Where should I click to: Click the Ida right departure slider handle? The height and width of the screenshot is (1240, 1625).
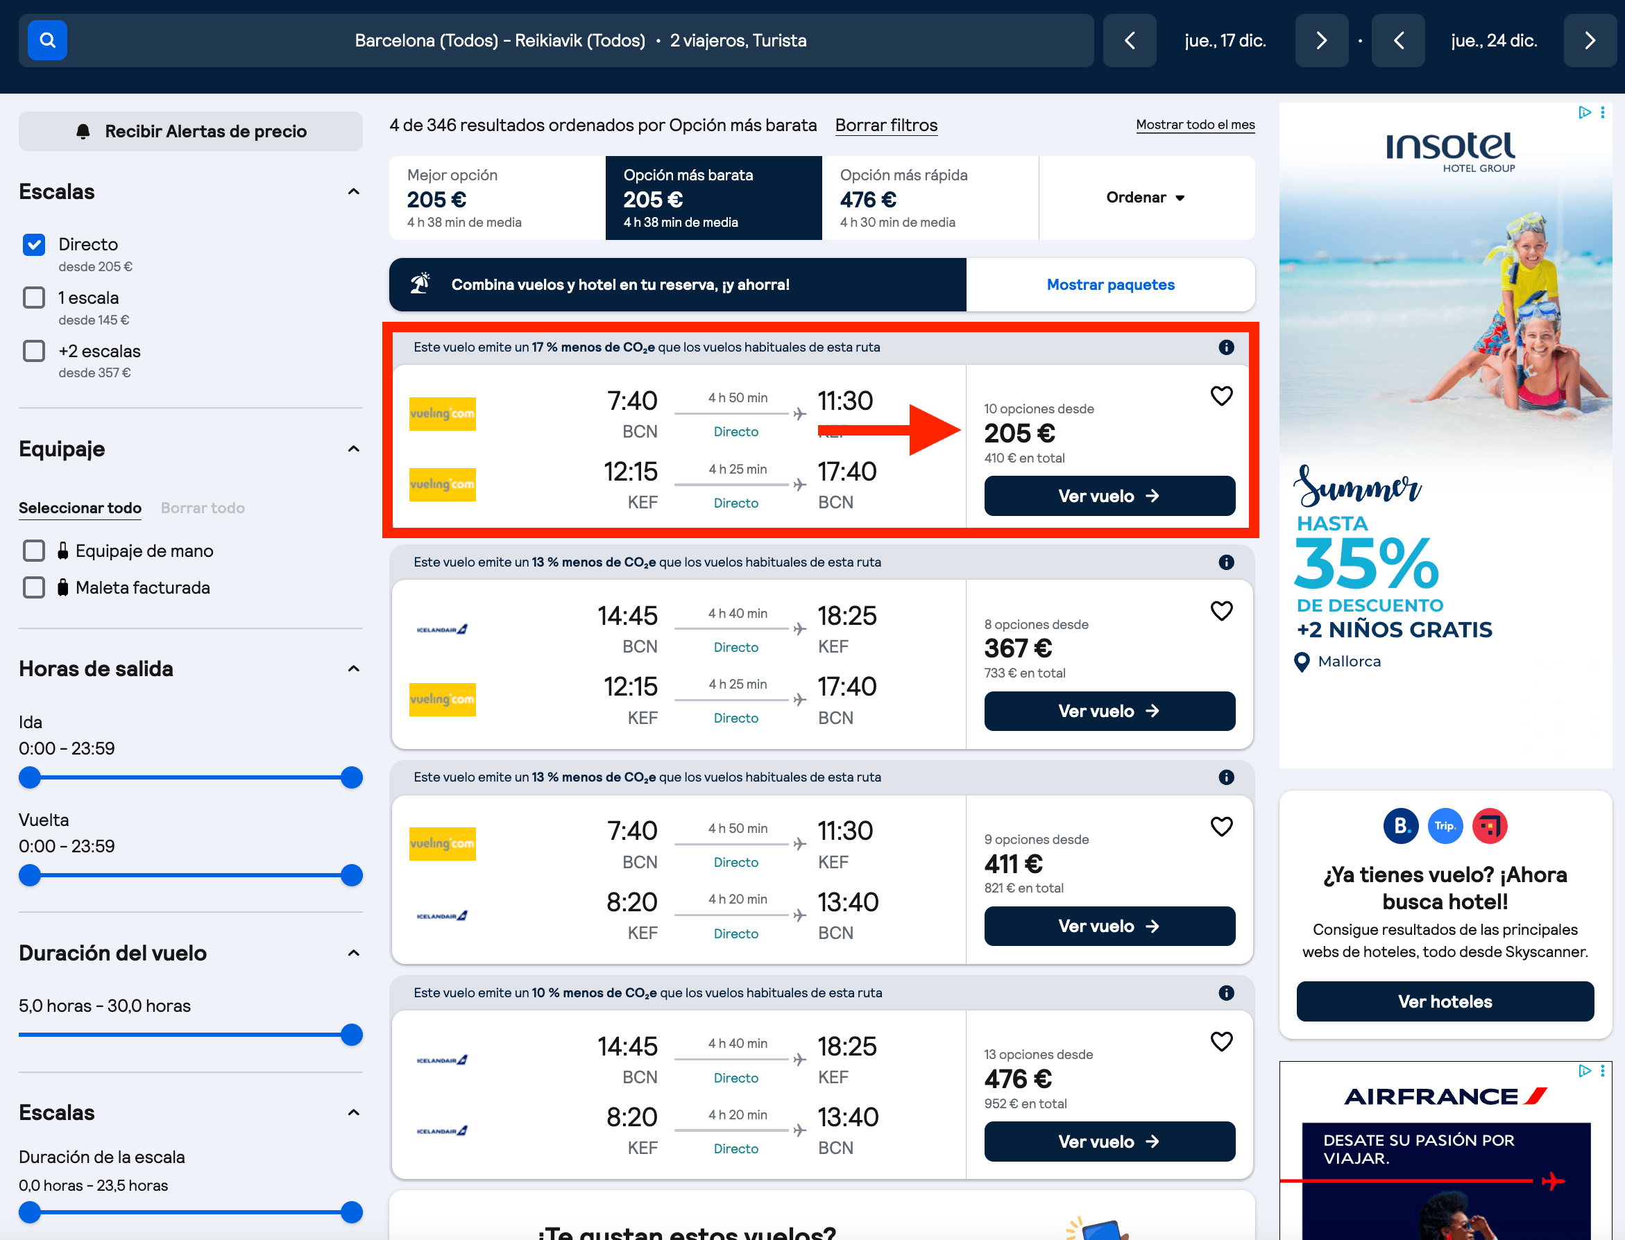(351, 777)
